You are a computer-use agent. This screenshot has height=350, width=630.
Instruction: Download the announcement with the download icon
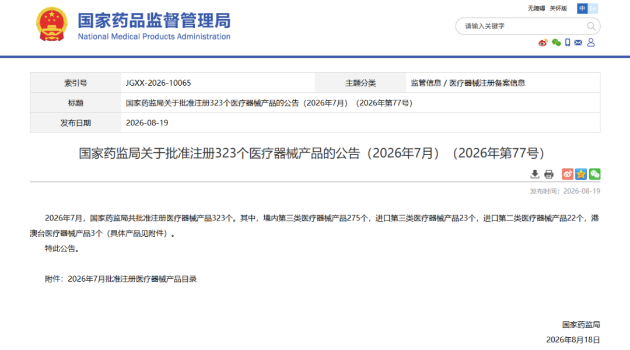(534, 174)
